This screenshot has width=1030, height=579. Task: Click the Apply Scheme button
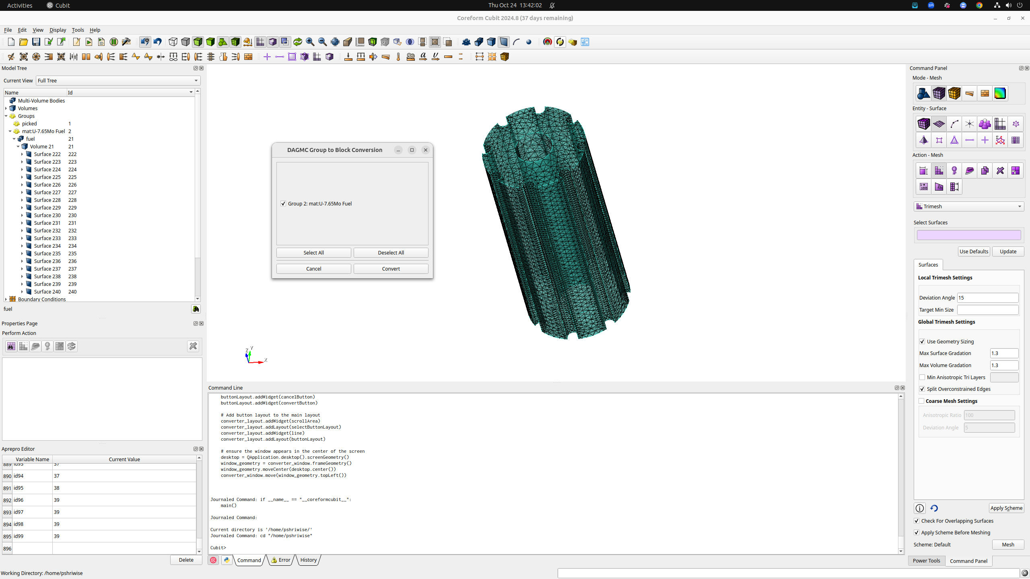1006,508
